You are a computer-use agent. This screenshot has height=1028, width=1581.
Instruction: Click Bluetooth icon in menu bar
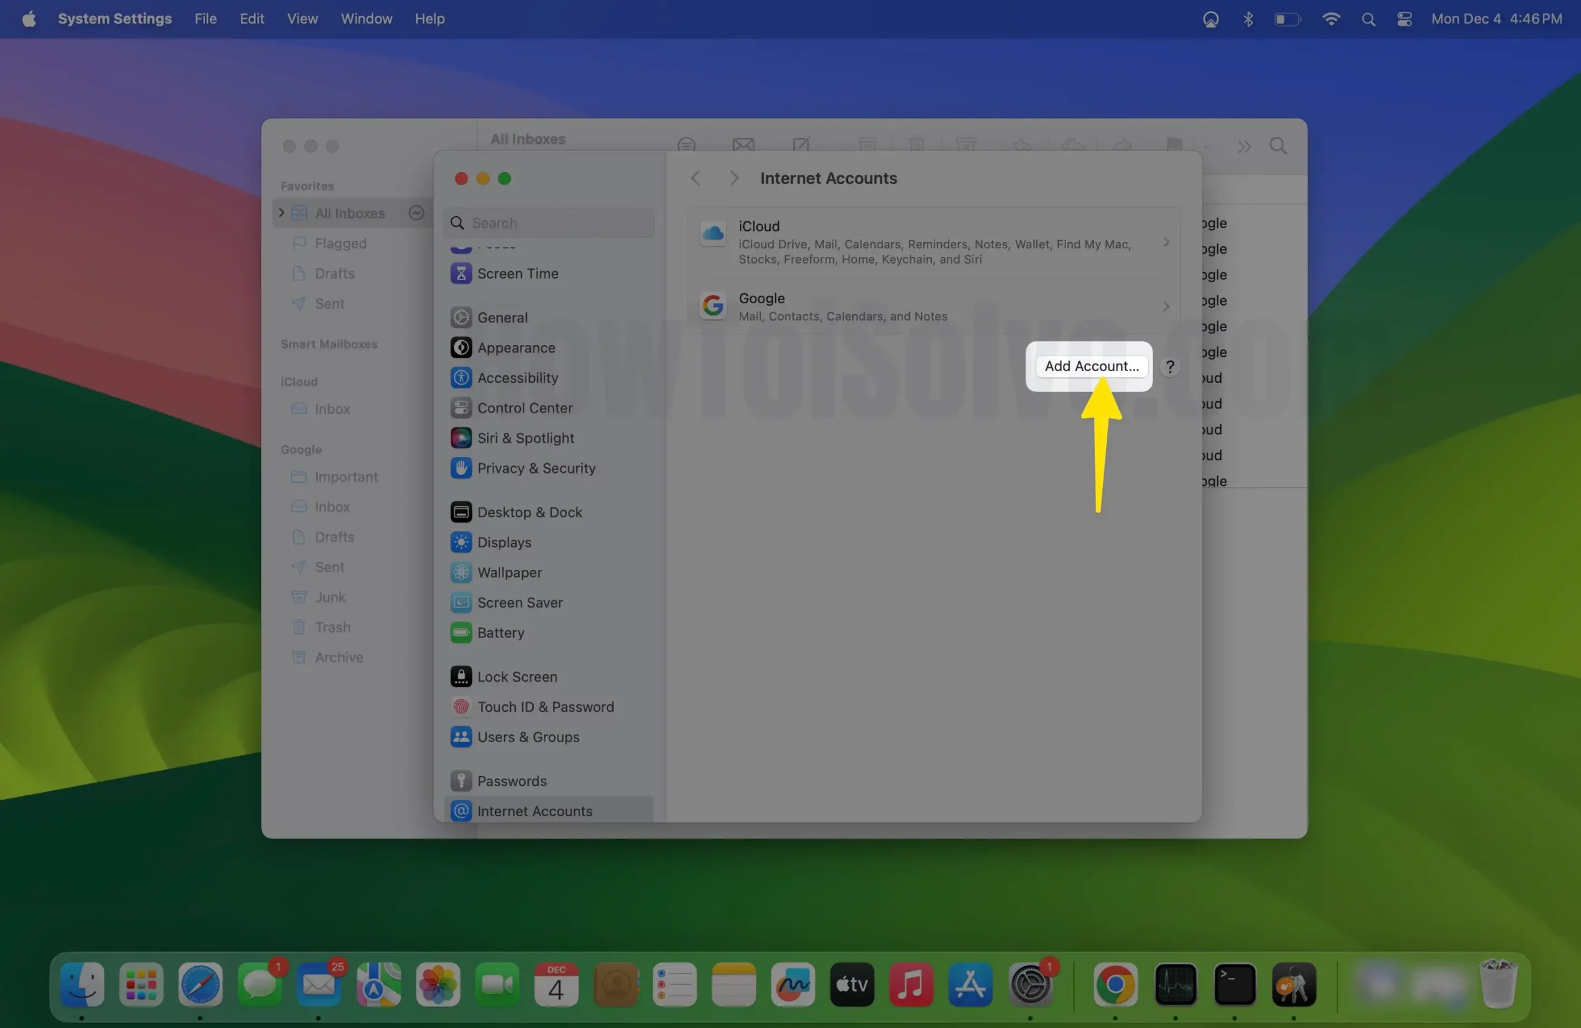coord(1248,19)
